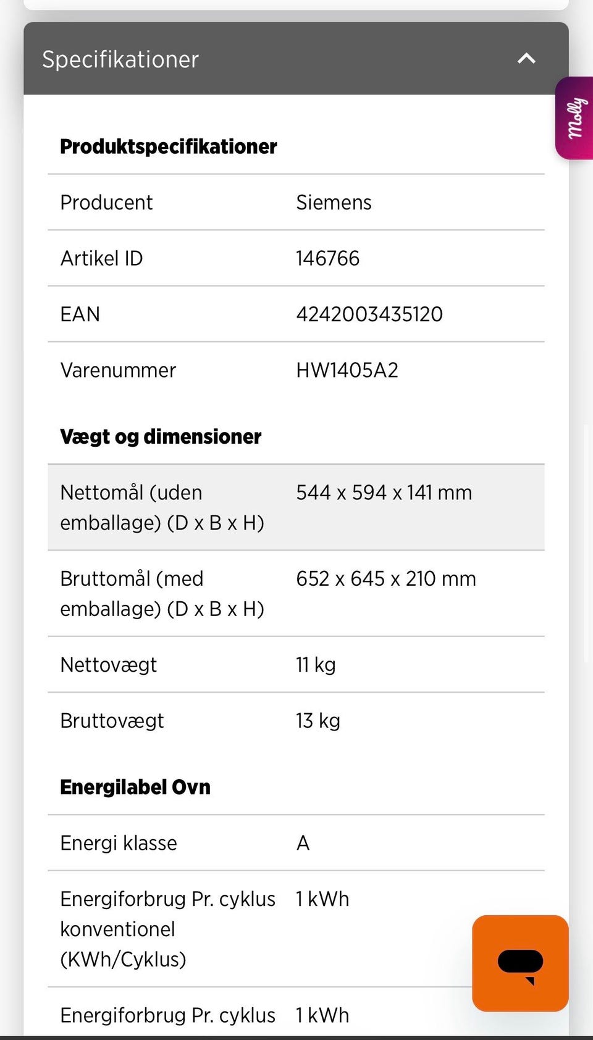Select the Siemens producer value

334,203
